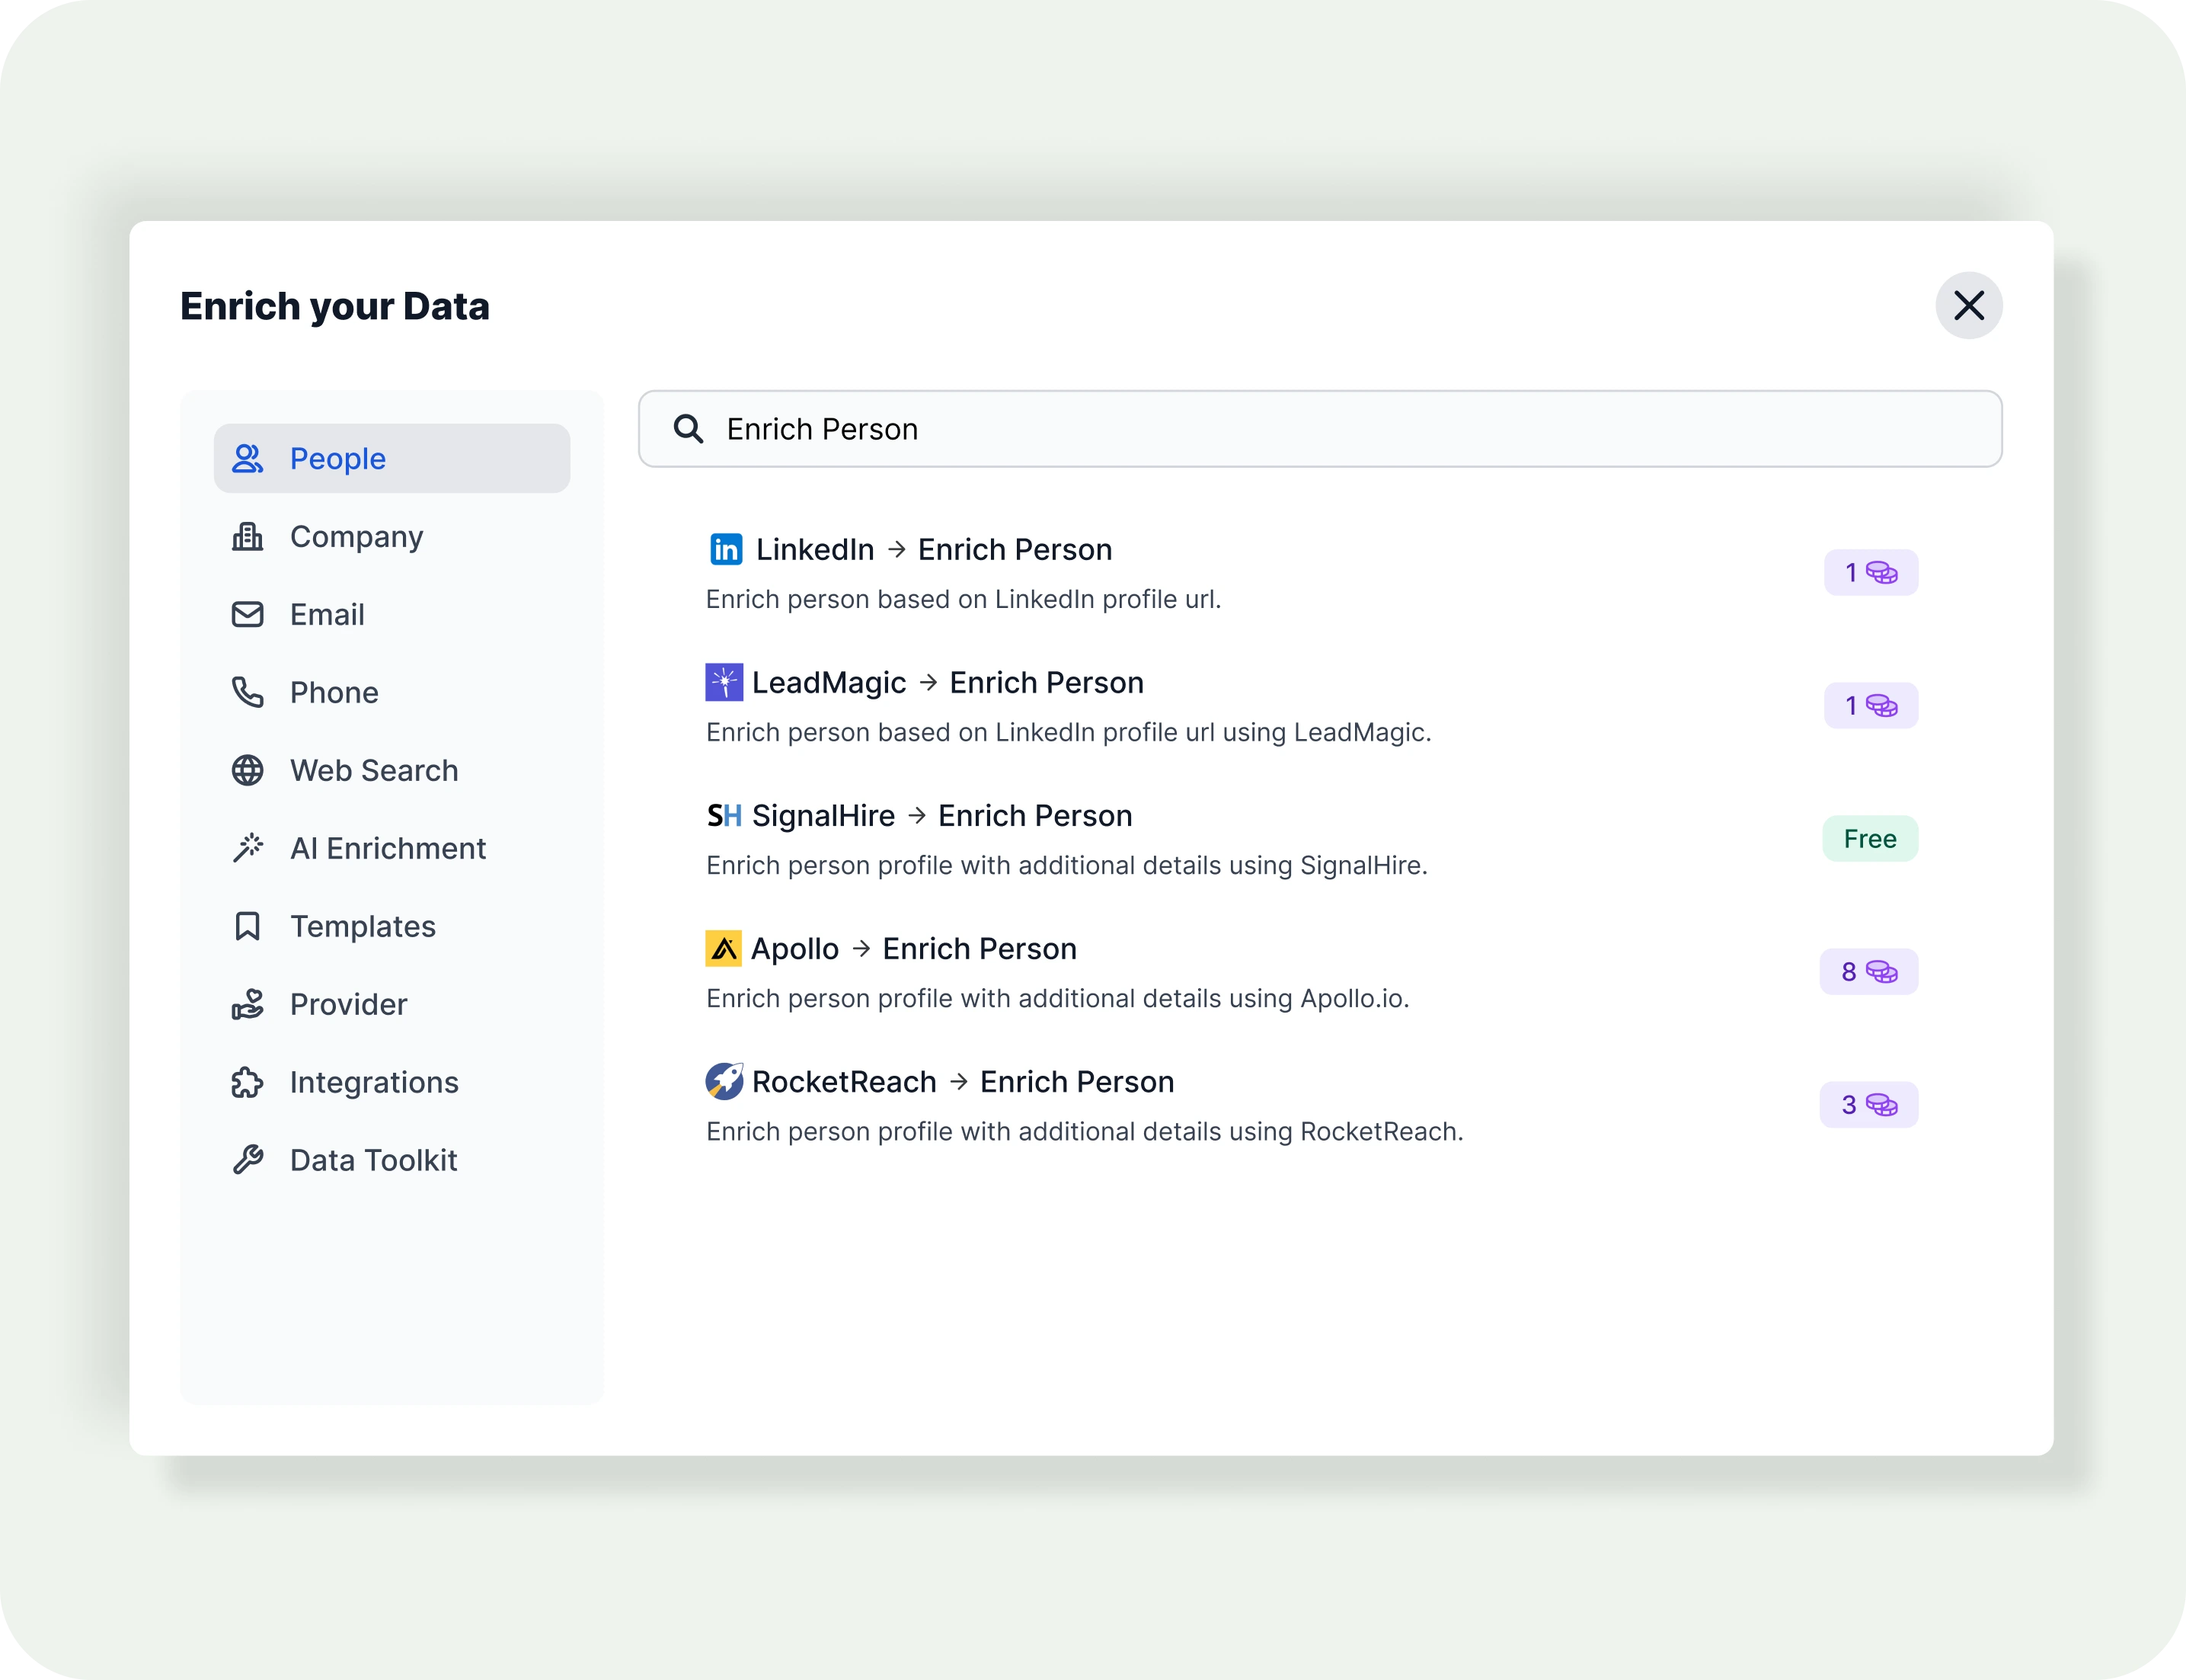2186x1680 pixels.
Task: Click the SignalHire SH logo icon
Action: coord(724,816)
